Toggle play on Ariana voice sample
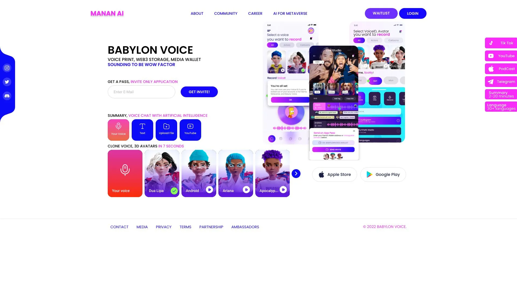This screenshot has width=517, height=290. pyautogui.click(x=246, y=189)
